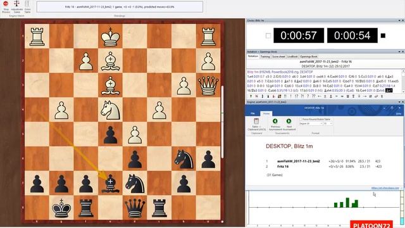The width and height of the screenshot is (405, 228).
Task: Click the black player's 0:00:54 clock
Action: click(352, 35)
